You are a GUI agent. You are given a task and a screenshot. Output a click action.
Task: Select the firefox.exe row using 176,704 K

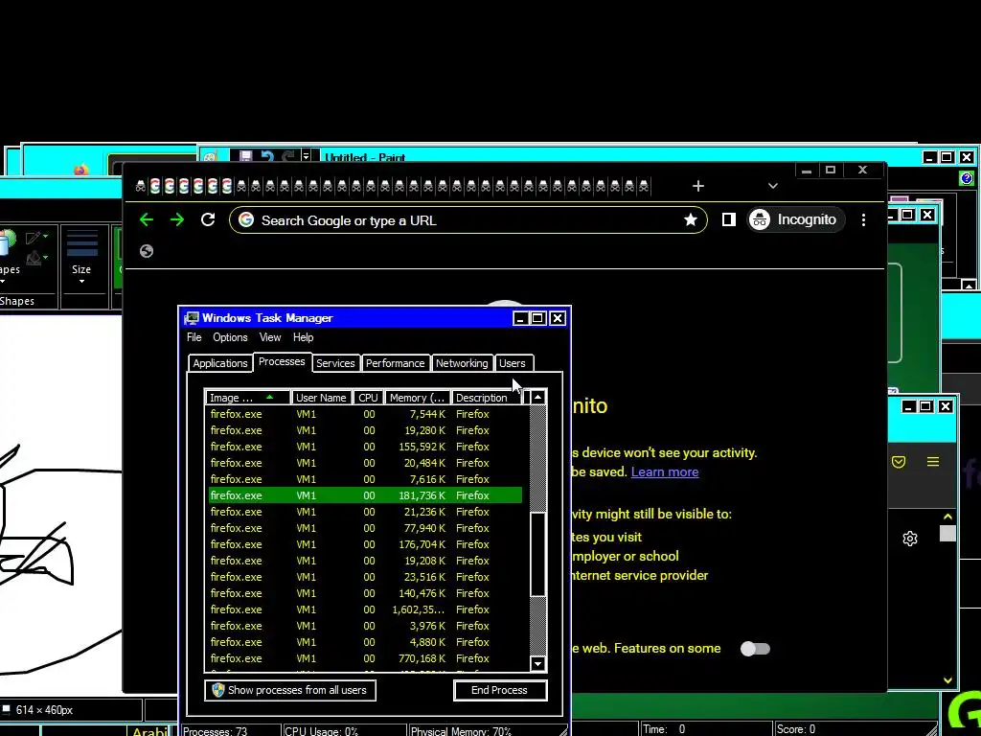(x=365, y=544)
